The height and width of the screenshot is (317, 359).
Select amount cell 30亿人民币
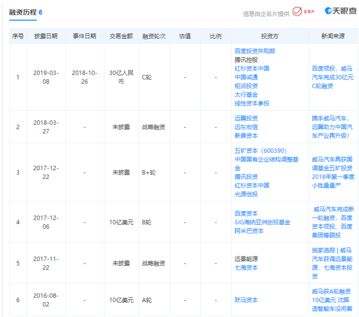(x=121, y=77)
